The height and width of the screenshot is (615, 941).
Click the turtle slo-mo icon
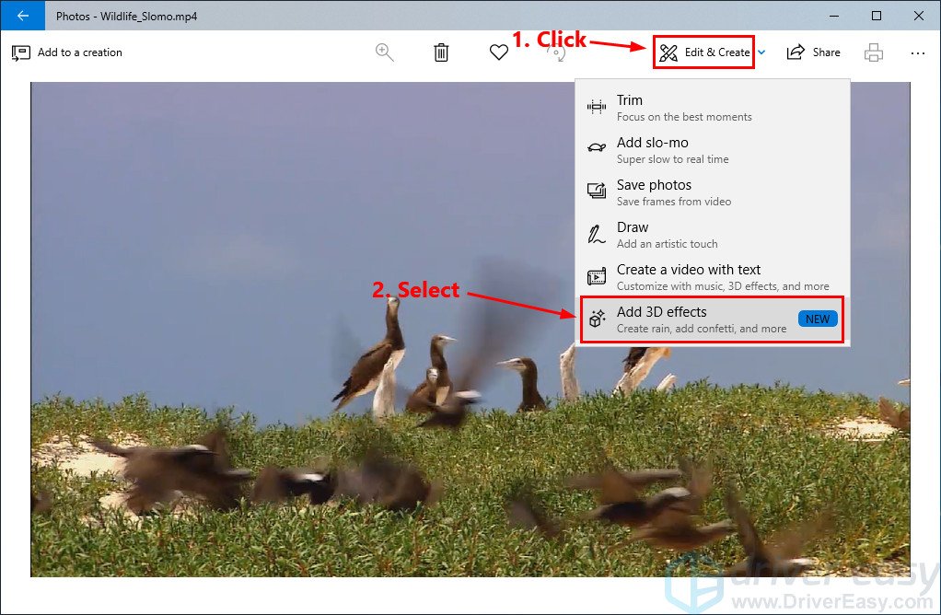point(596,147)
